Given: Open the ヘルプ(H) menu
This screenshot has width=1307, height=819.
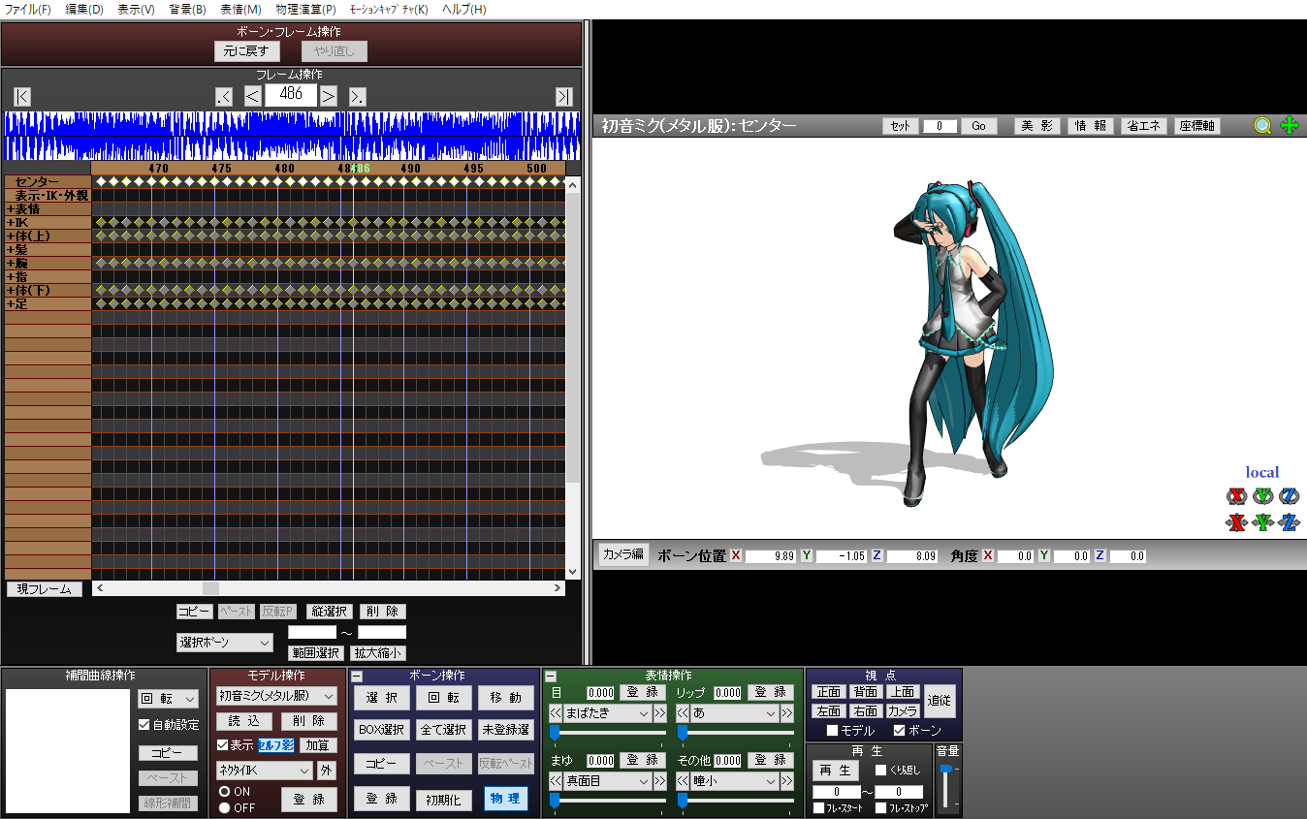Looking at the screenshot, I should (x=464, y=10).
